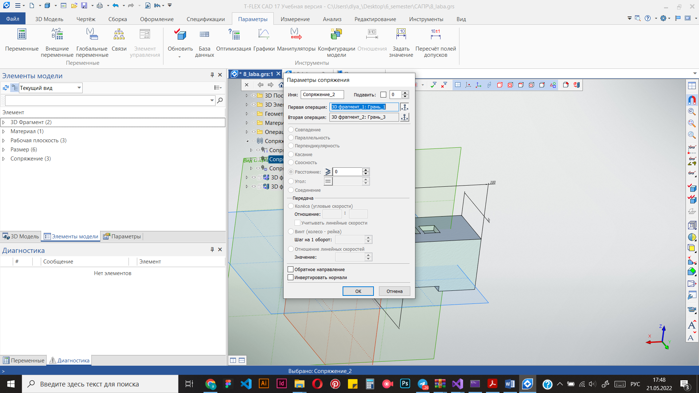This screenshot has height=393, width=699.
Task: Select the Перпендикулярность radio button
Action: 291,146
